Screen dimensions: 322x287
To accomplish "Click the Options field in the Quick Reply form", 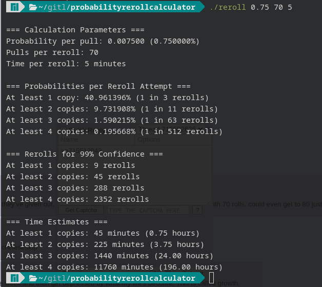I will [173, 140].
